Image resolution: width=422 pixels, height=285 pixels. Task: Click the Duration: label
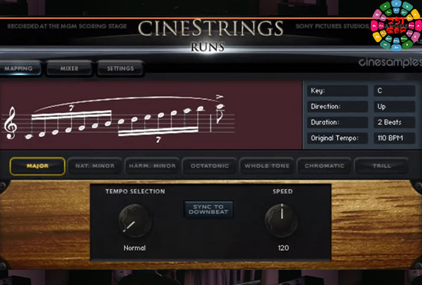click(x=338, y=122)
